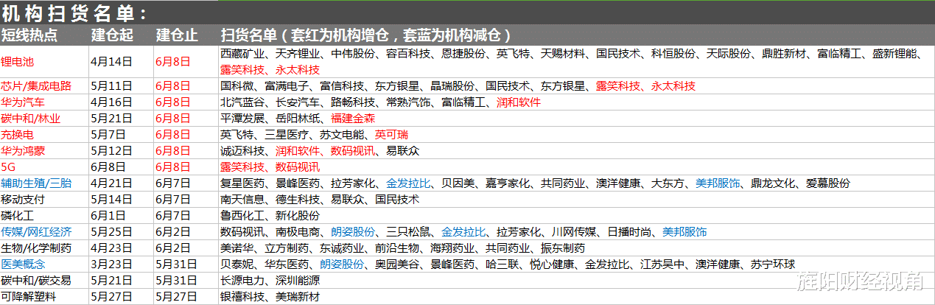Click the 5G row's list 露笑科技、数码视讯
The height and width of the screenshot is (305, 935).
pyautogui.click(x=270, y=166)
